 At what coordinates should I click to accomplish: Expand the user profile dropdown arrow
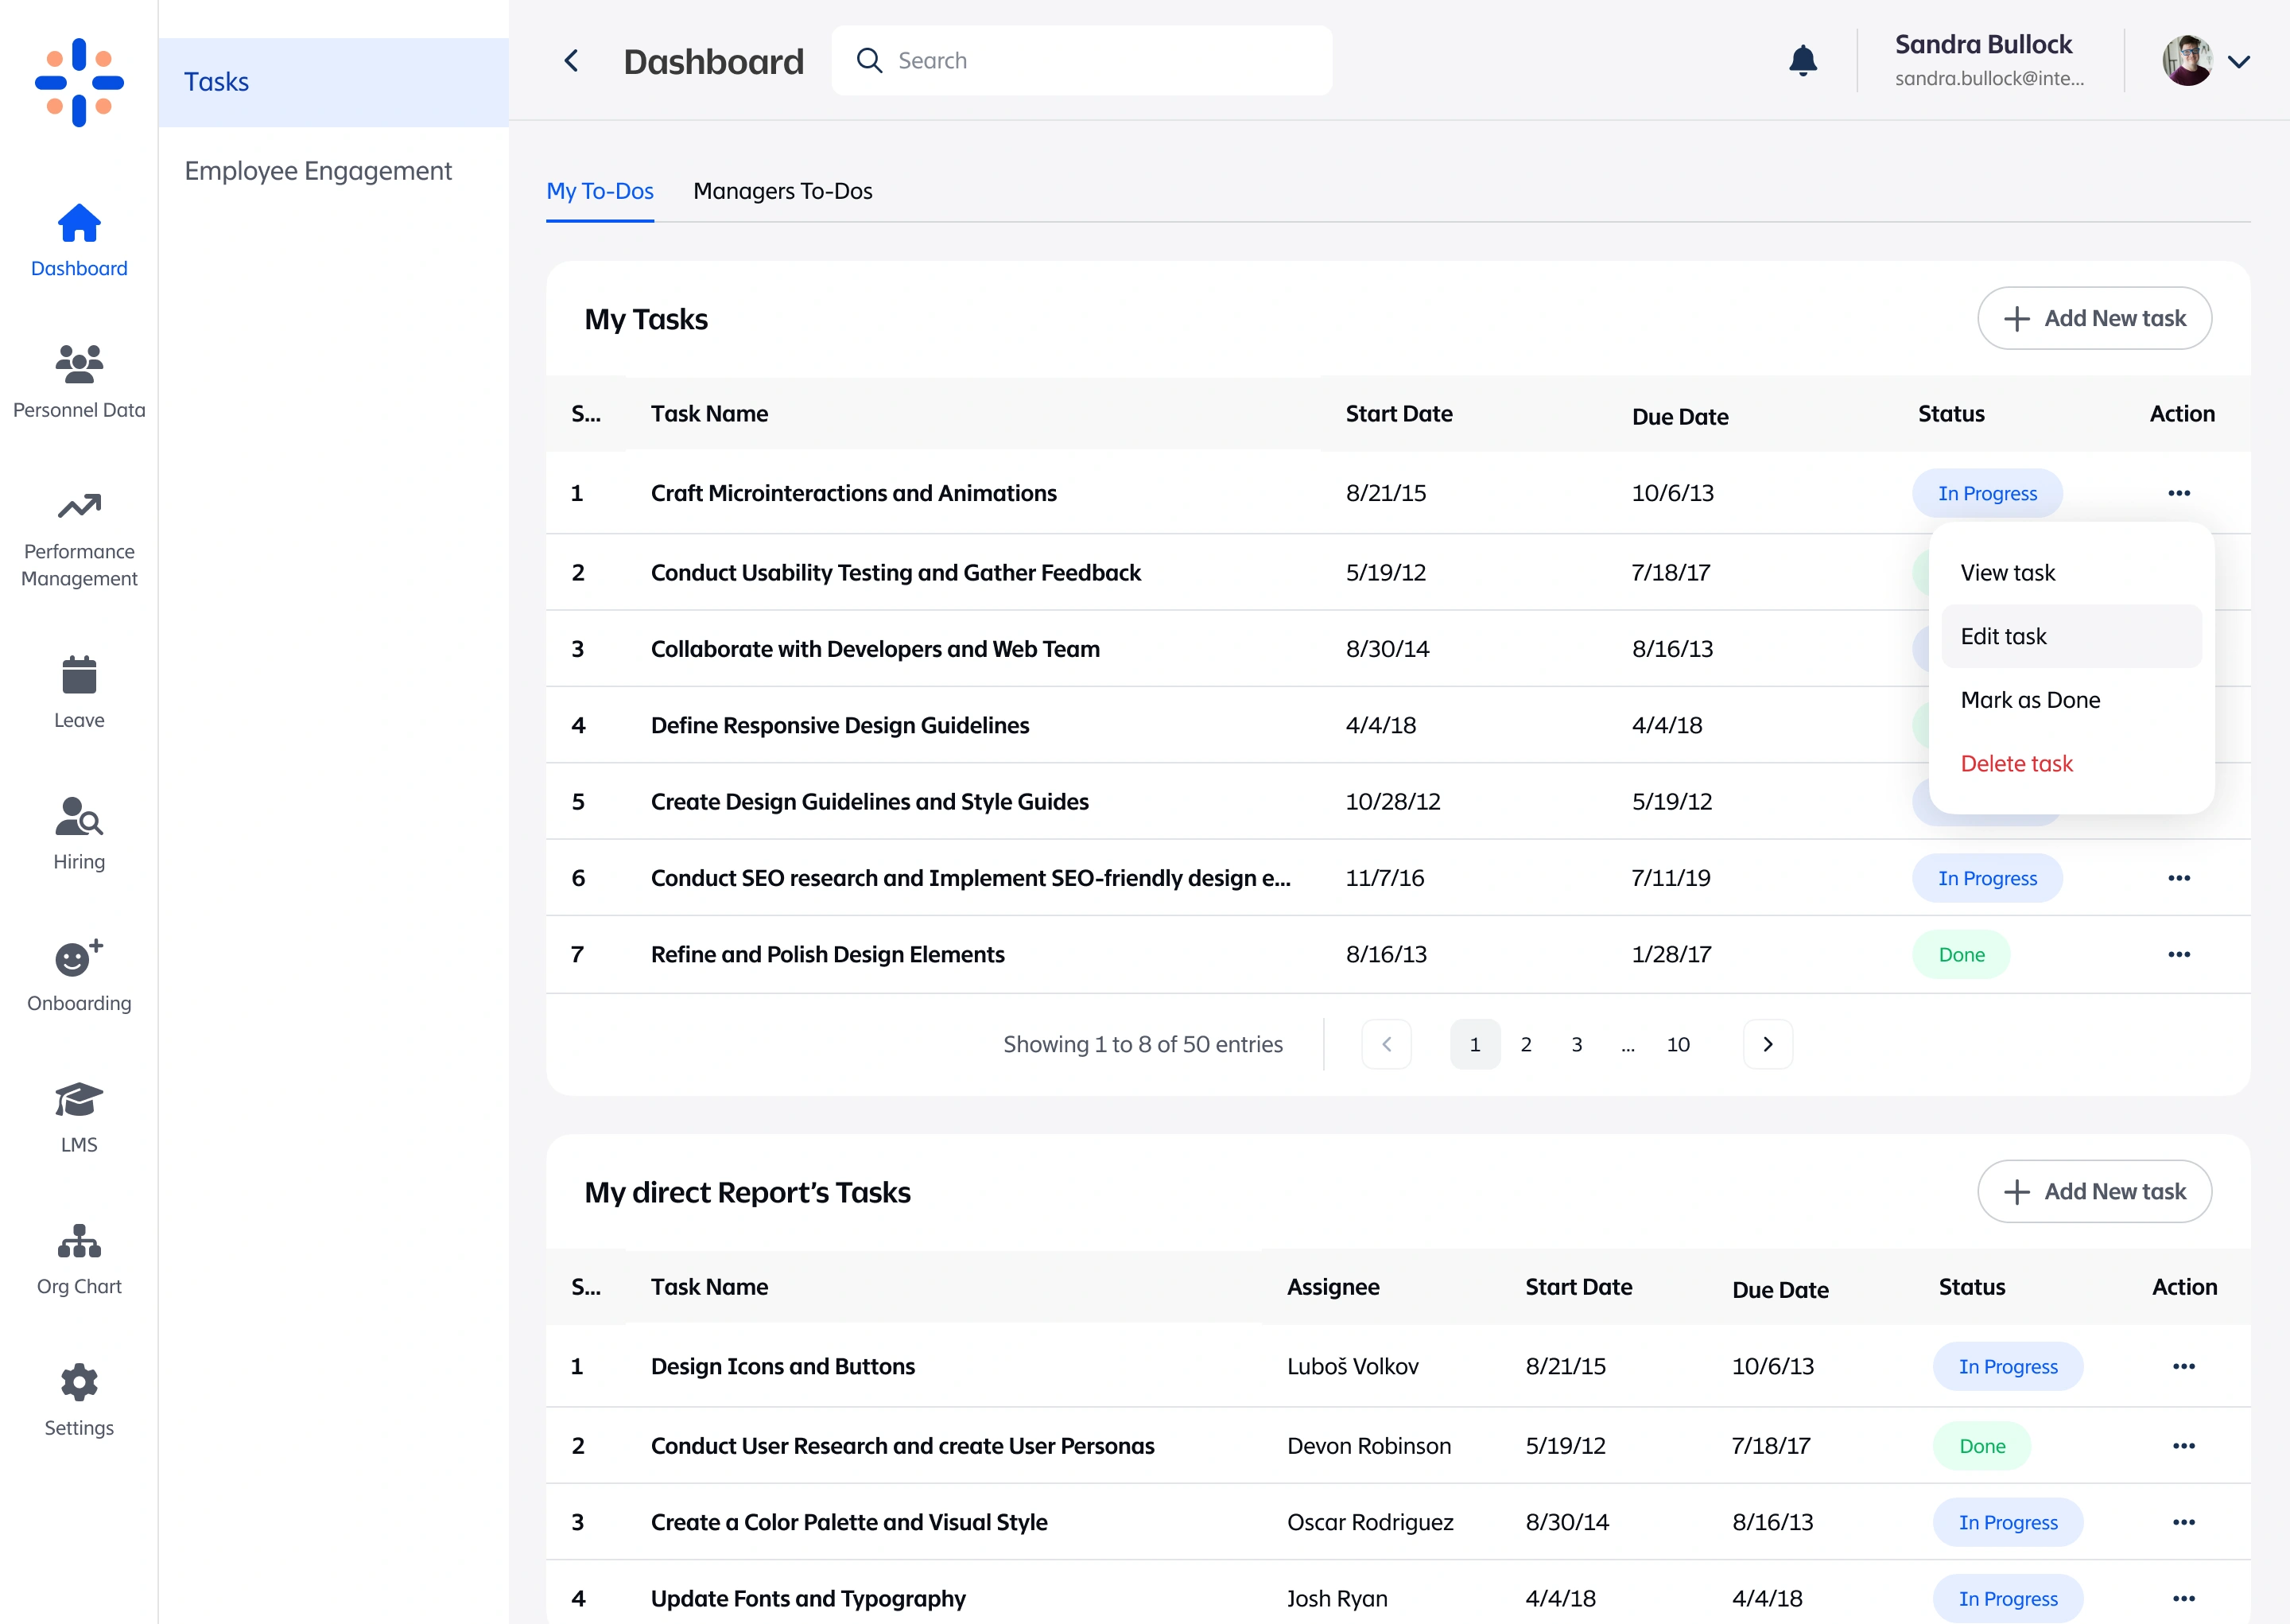[2239, 62]
